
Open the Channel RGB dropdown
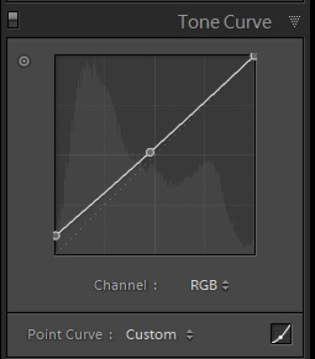pos(210,285)
